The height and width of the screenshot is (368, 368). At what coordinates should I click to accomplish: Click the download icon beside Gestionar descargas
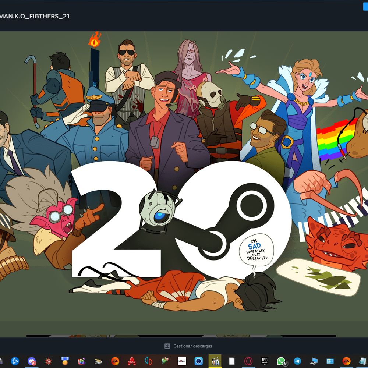click(167, 346)
